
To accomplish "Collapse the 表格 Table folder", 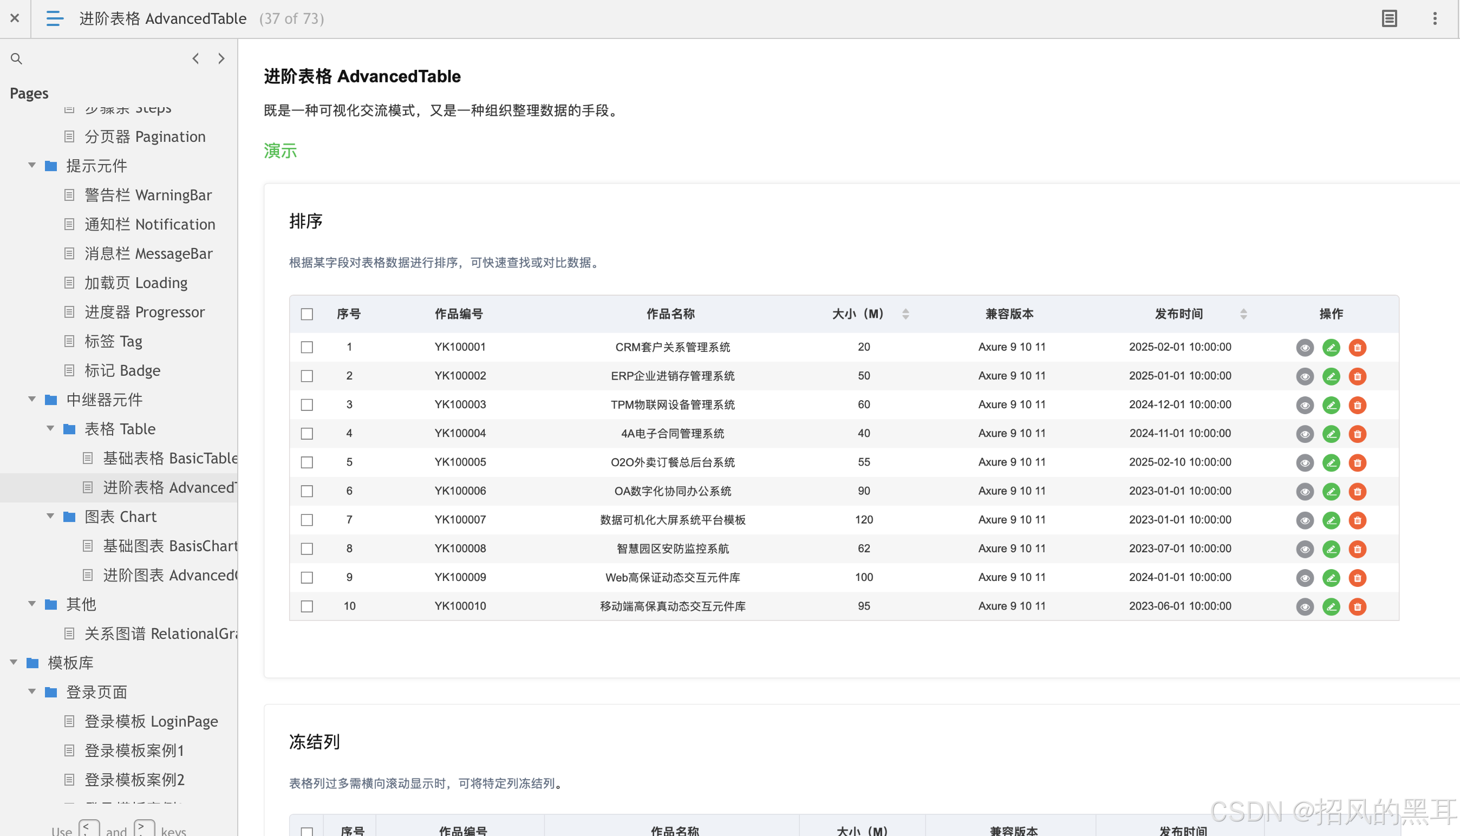I will [x=50, y=429].
